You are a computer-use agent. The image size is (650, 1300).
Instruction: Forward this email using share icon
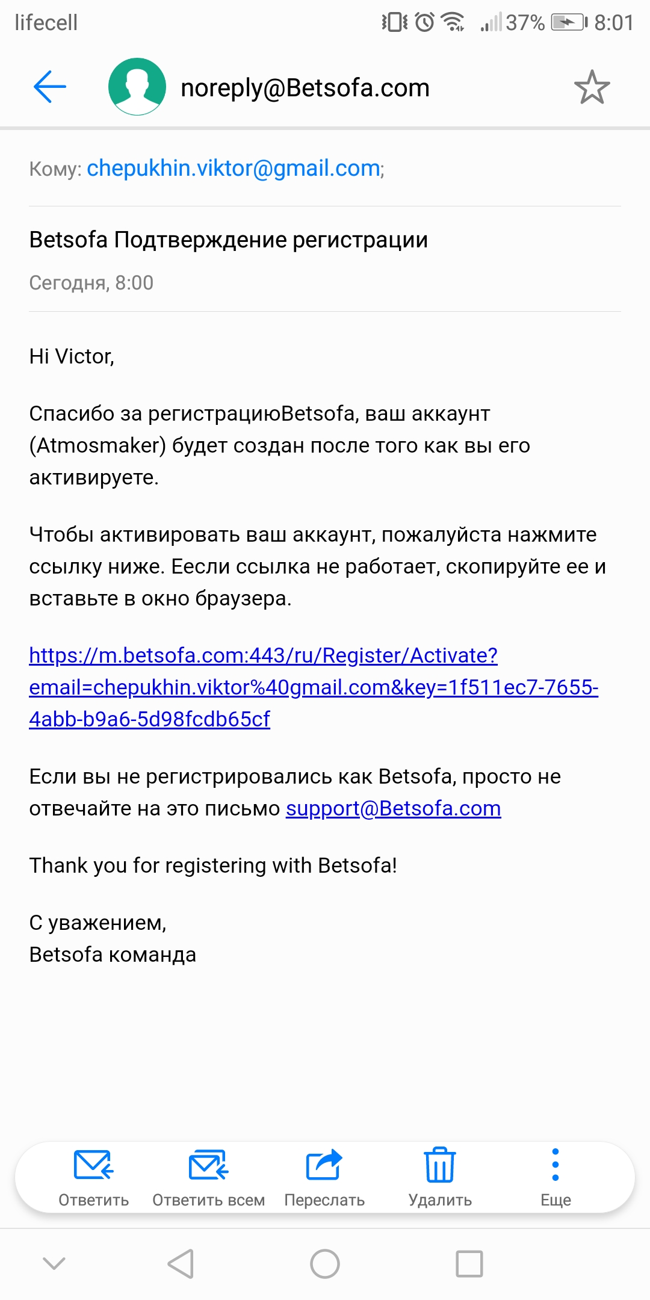click(324, 1165)
